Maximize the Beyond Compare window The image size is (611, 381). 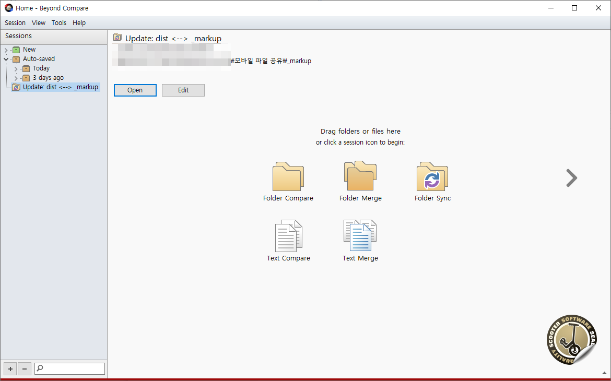pyautogui.click(x=574, y=8)
